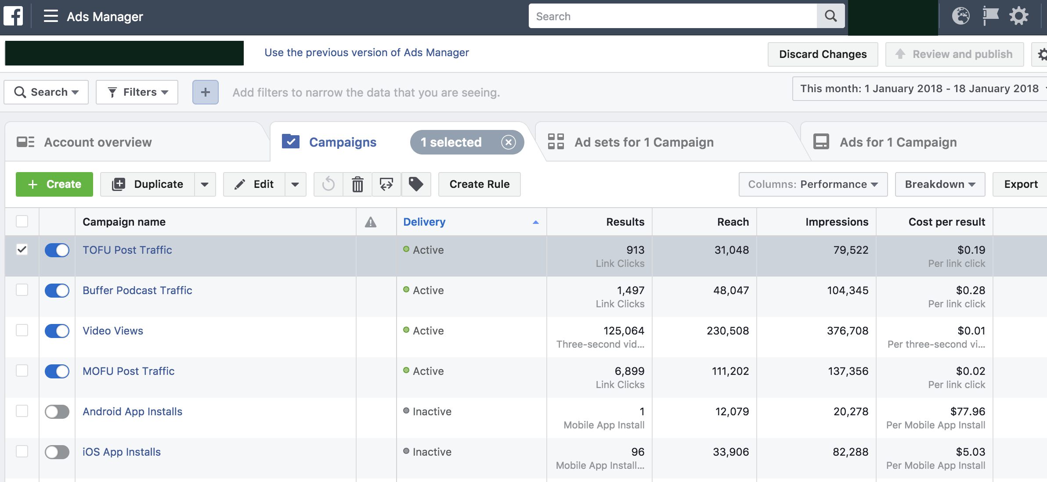The image size is (1047, 482).
Task: Click the delete campaign icon
Action: 358,184
